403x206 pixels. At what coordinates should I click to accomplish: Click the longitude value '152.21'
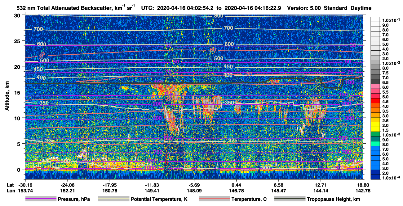pyautogui.click(x=67, y=191)
